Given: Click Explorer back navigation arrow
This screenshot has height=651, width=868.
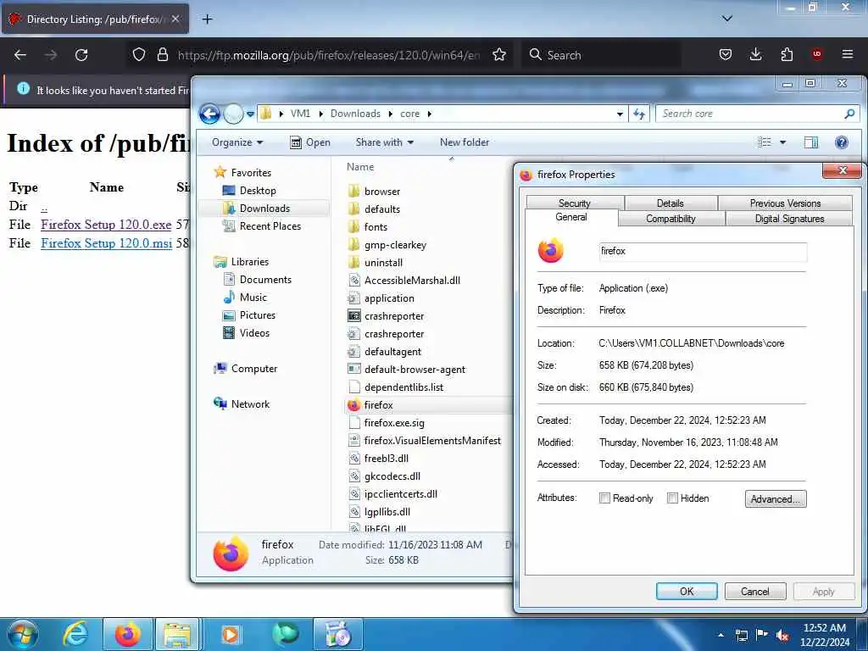Looking at the screenshot, I should point(210,114).
